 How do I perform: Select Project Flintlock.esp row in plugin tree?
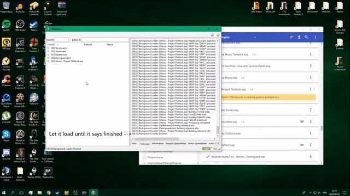(x=67, y=61)
